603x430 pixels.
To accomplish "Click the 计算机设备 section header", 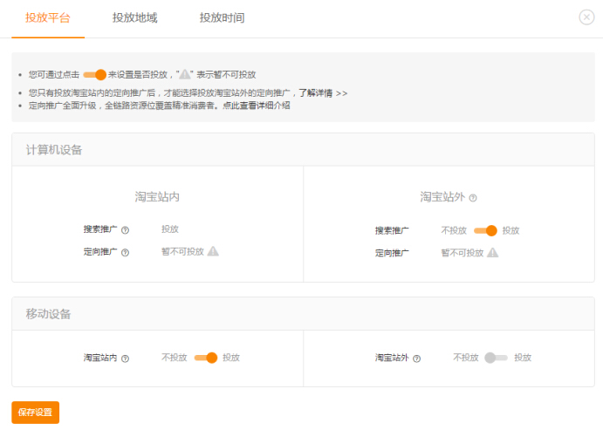I will [x=54, y=149].
